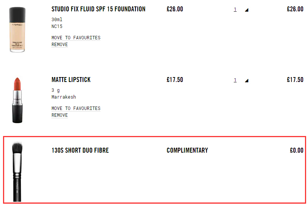This screenshot has width=308, height=204.
Task: Click the duo fibre brush image
Action: click(17, 172)
